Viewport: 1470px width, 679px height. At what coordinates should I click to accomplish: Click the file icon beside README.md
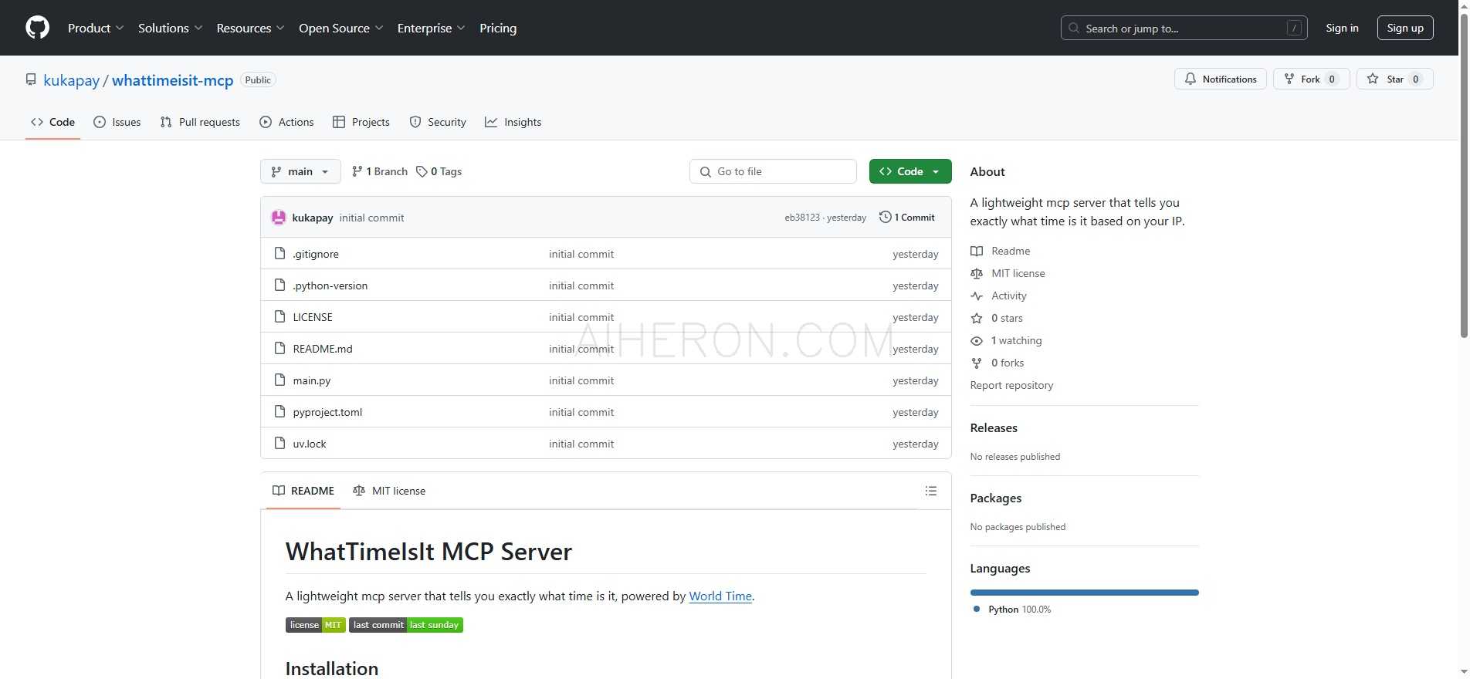click(280, 349)
